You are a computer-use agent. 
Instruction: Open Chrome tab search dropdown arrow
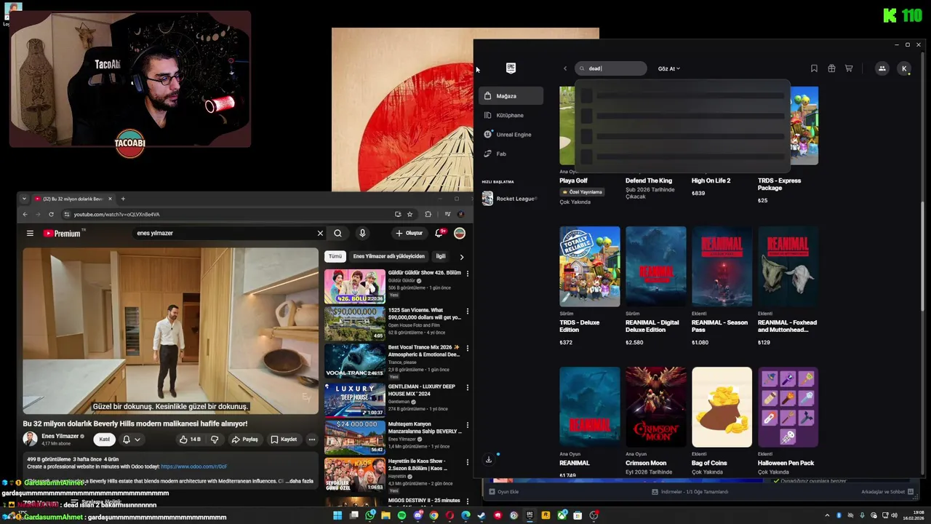point(24,199)
